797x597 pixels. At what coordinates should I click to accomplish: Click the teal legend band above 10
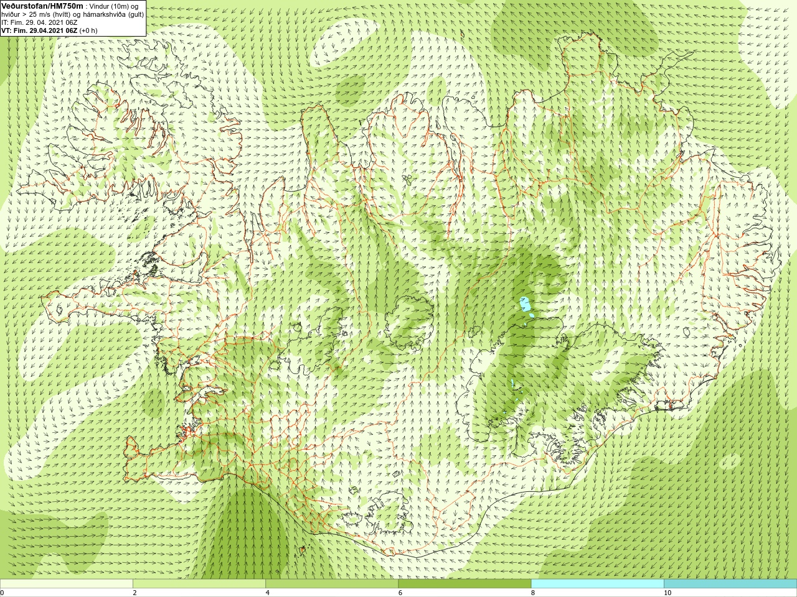[730, 584]
